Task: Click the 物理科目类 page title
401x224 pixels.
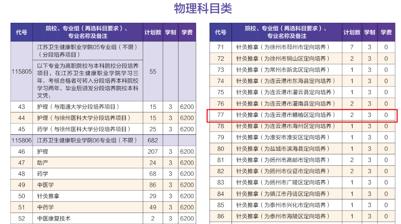Action: click(203, 9)
